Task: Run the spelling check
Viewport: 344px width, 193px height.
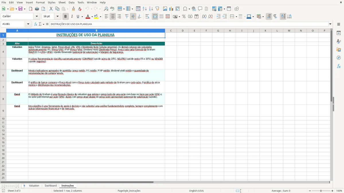Action: click(x=112, y=9)
